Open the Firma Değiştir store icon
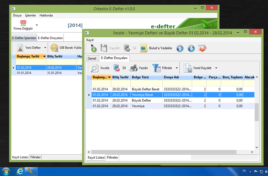Viewport: 268px width, 176px height. pos(23,23)
